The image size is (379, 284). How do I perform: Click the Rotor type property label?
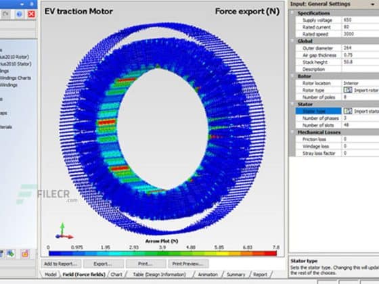pyautogui.click(x=313, y=91)
